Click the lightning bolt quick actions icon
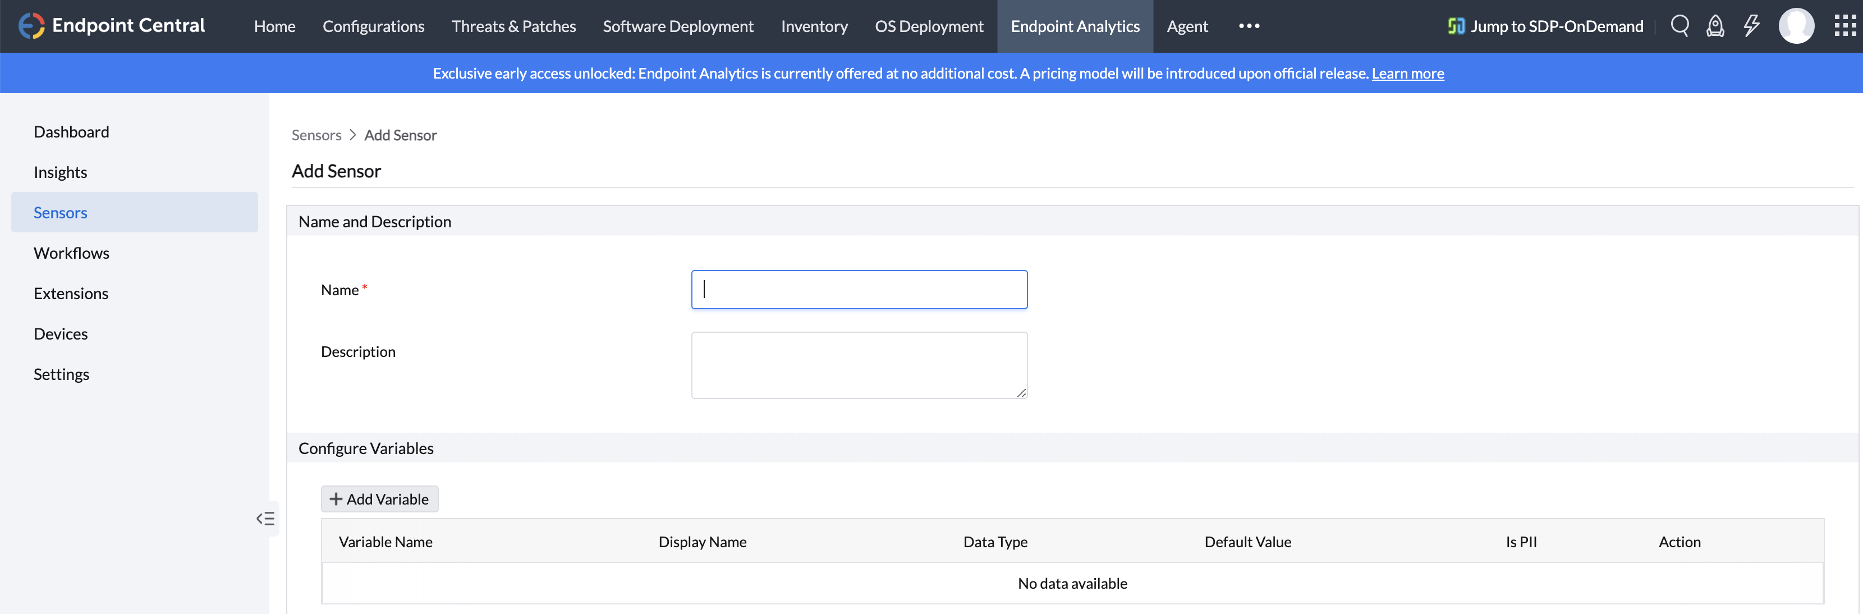 (x=1752, y=26)
